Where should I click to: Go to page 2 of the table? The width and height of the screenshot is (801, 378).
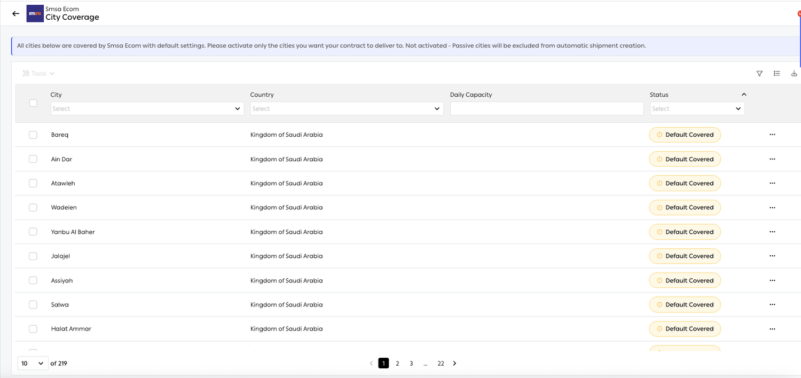(397, 363)
